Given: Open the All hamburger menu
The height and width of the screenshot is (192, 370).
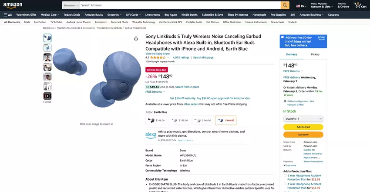Looking at the screenshot, I should 8,15.
